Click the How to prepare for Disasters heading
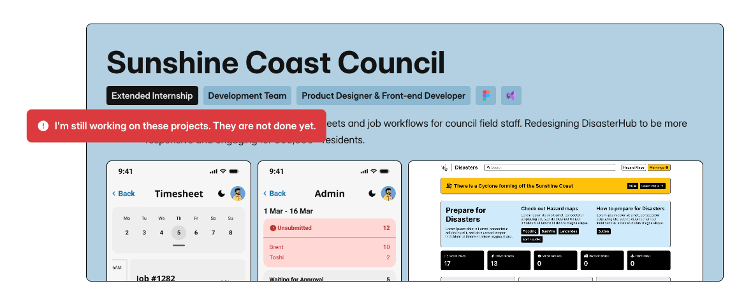 coord(631,208)
